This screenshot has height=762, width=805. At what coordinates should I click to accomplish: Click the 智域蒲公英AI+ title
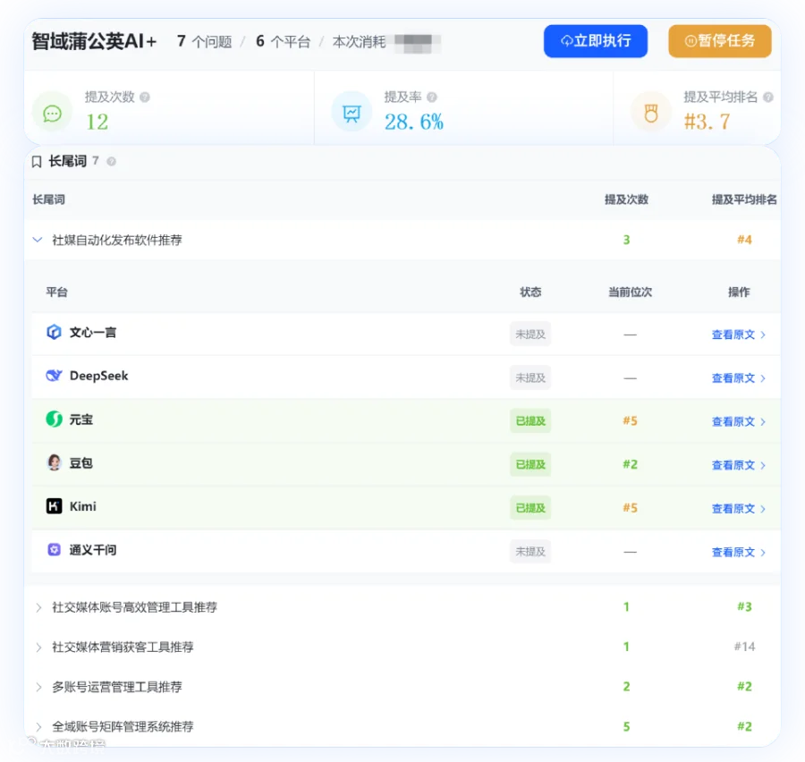pos(94,41)
